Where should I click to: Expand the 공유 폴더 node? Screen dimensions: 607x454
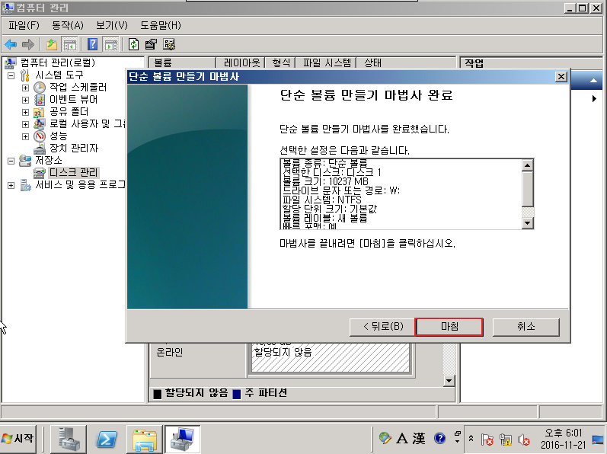(x=25, y=112)
